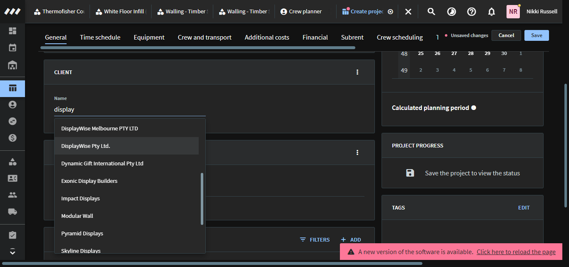Viewport: 569px width, 267px height.
Task: Open the truck vehicles icon in sidebar
Action: pos(12,212)
